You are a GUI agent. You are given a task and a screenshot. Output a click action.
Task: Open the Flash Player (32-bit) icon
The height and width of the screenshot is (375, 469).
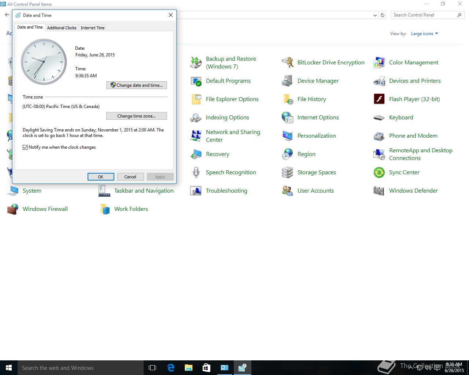(x=379, y=99)
